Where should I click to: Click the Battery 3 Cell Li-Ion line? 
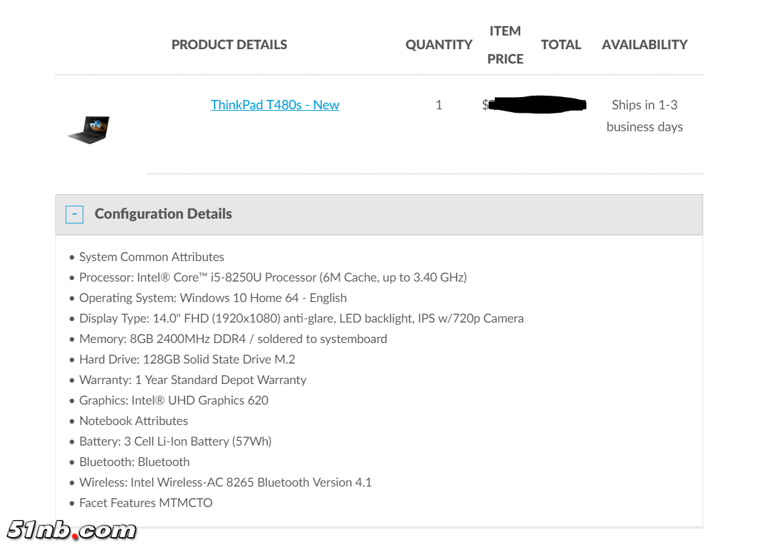tap(175, 441)
